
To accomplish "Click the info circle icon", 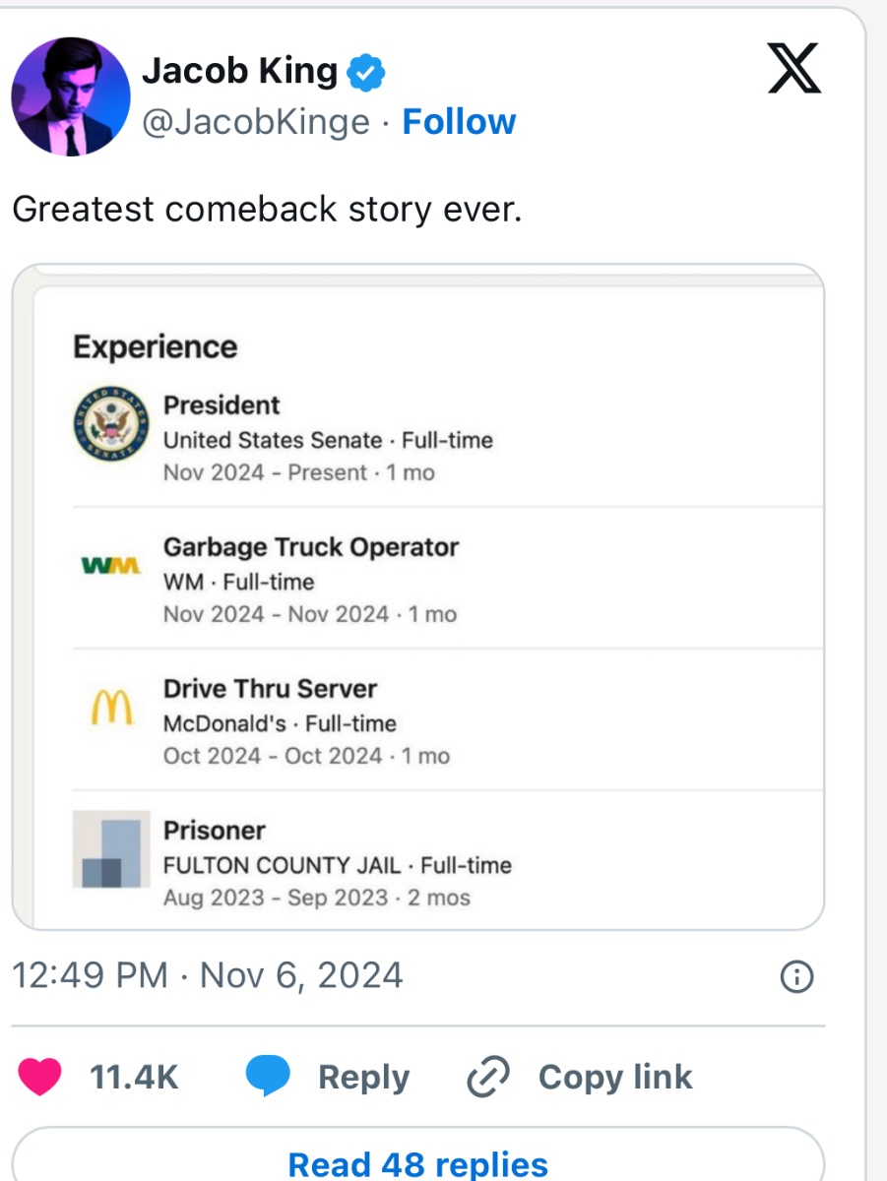I will pos(795,976).
